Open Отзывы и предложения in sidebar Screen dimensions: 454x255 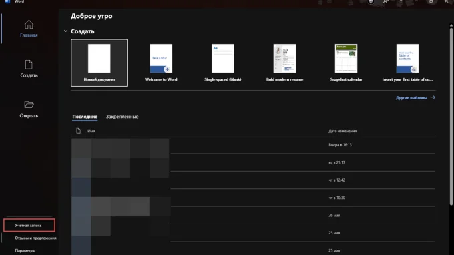tap(35, 238)
